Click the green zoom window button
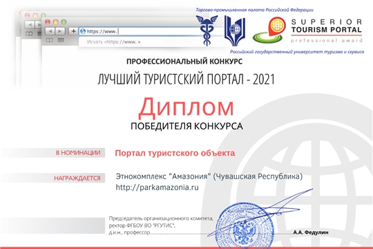Image resolution: width=373 pixels, height=249 pixels. tap(64, 22)
